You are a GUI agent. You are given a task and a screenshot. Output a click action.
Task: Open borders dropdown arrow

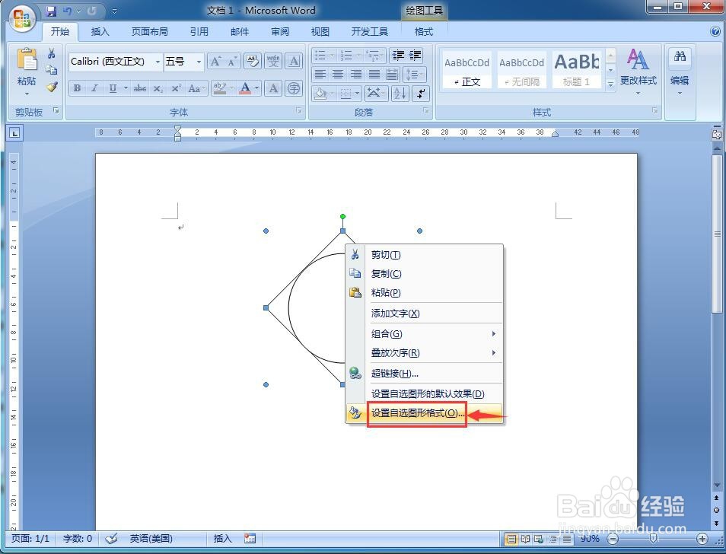click(x=358, y=94)
